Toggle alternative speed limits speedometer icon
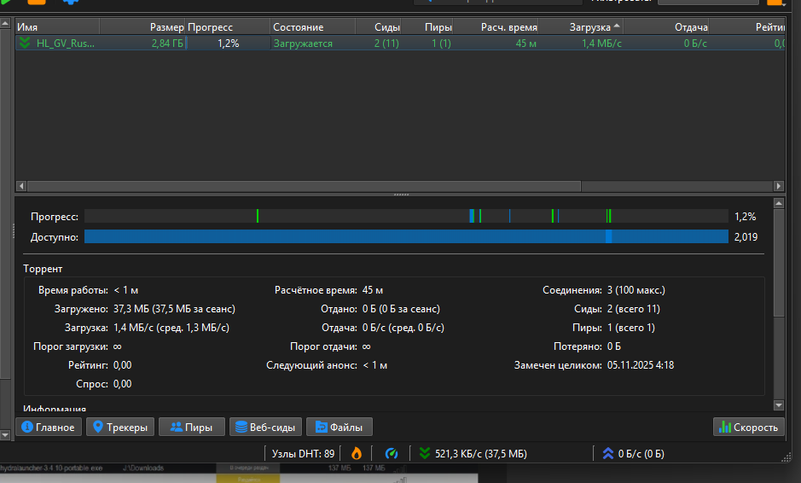This screenshot has height=483, width=801. point(392,453)
